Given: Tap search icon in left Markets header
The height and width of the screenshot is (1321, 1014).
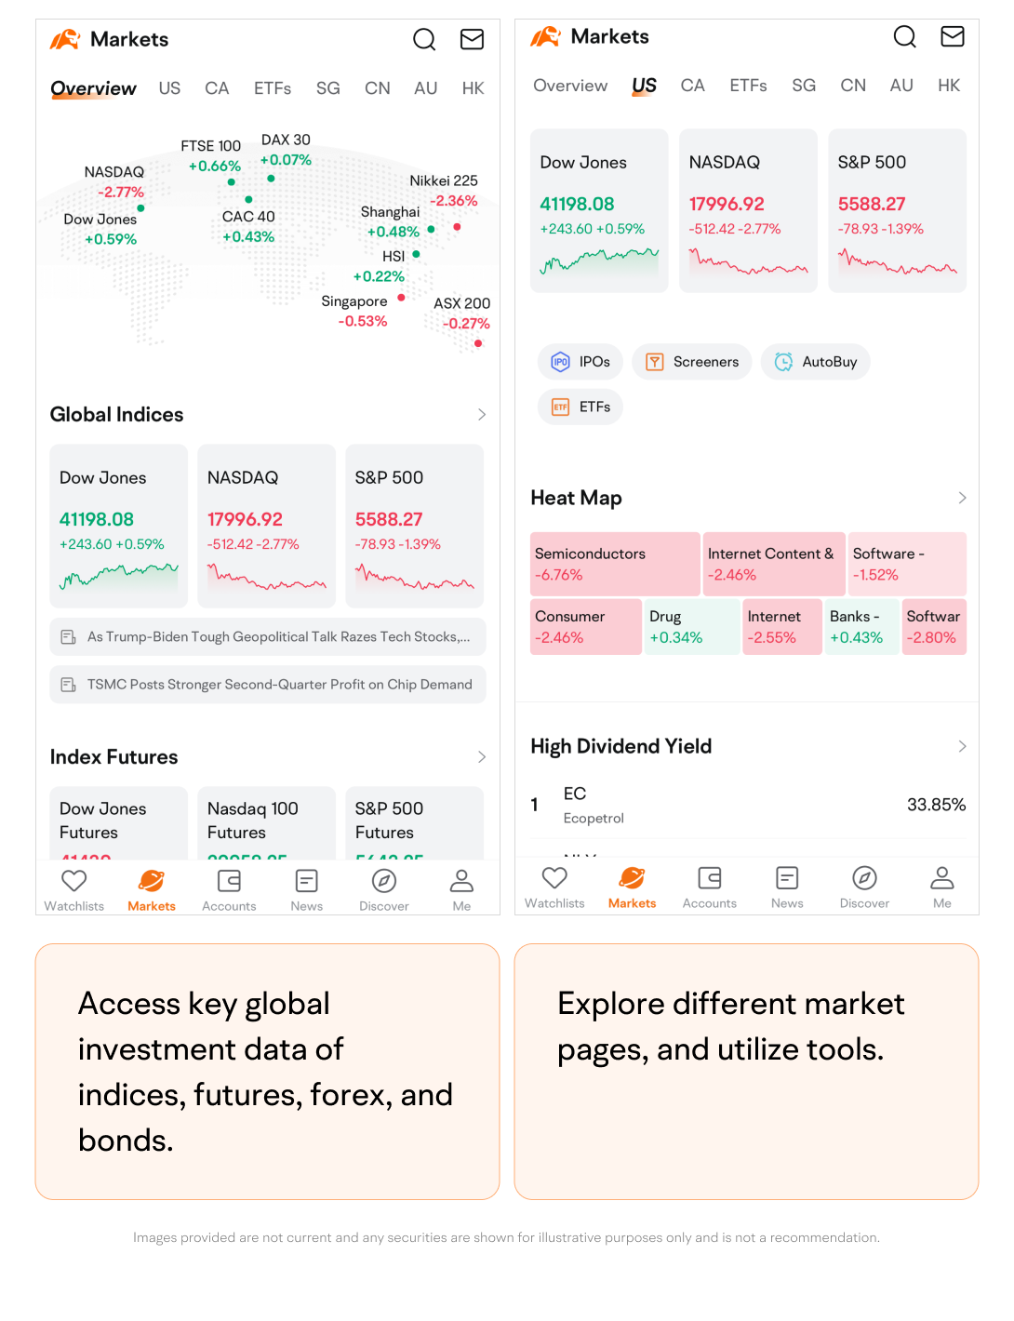Looking at the screenshot, I should tap(424, 39).
